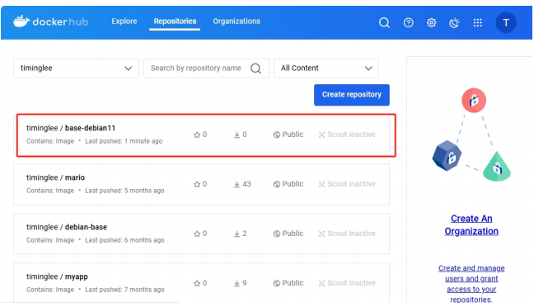This screenshot has width=534, height=307.
Task: Open Create An Organization link
Action: (471, 224)
